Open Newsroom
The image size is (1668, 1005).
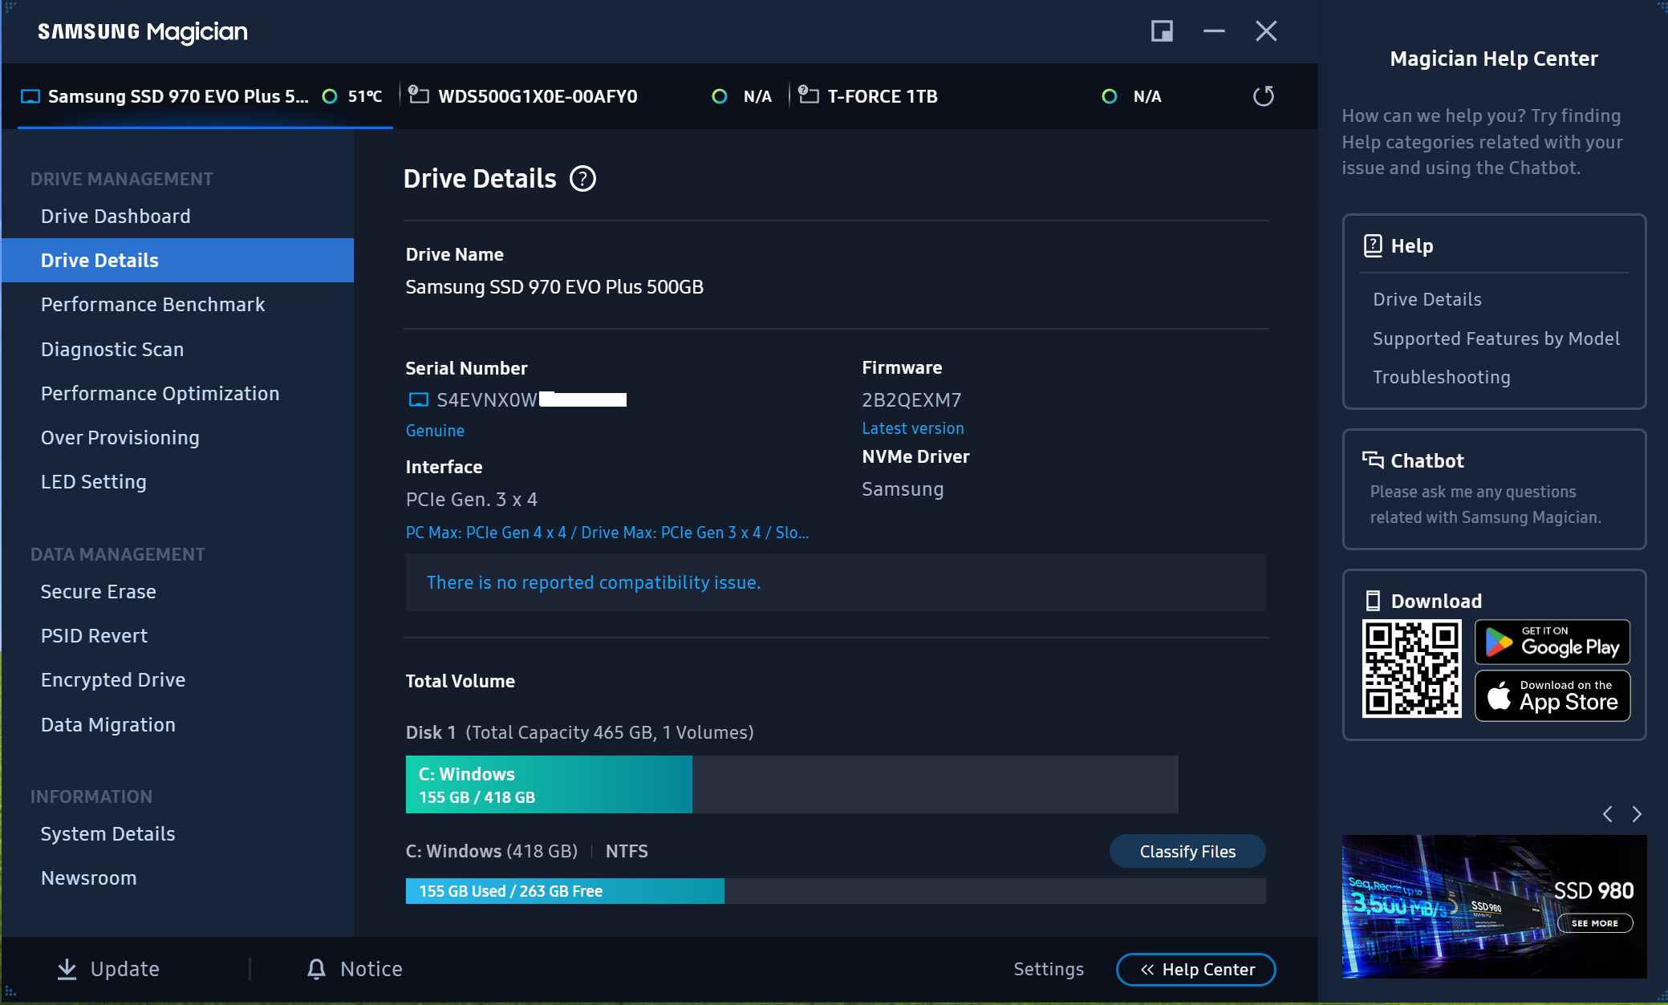177,878
